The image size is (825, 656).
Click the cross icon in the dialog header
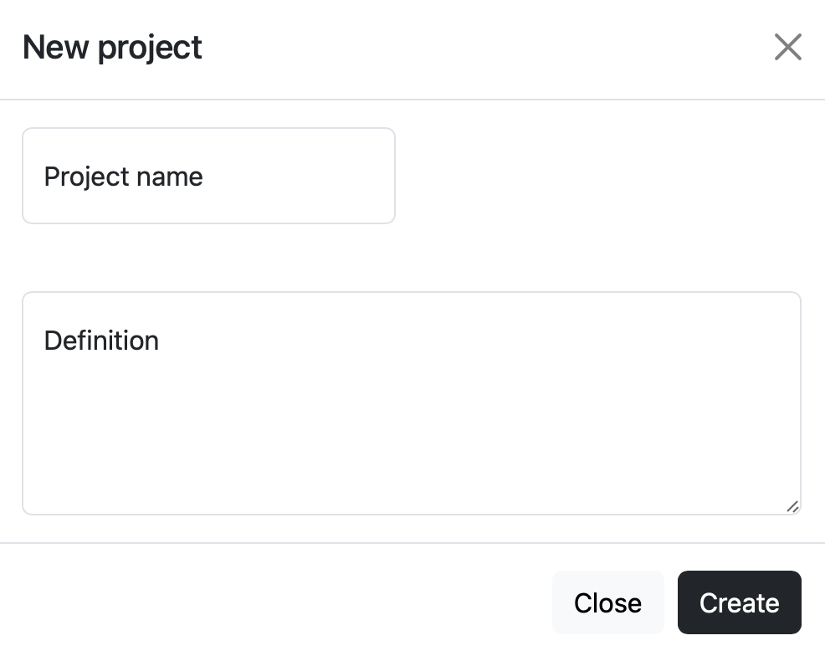787,47
